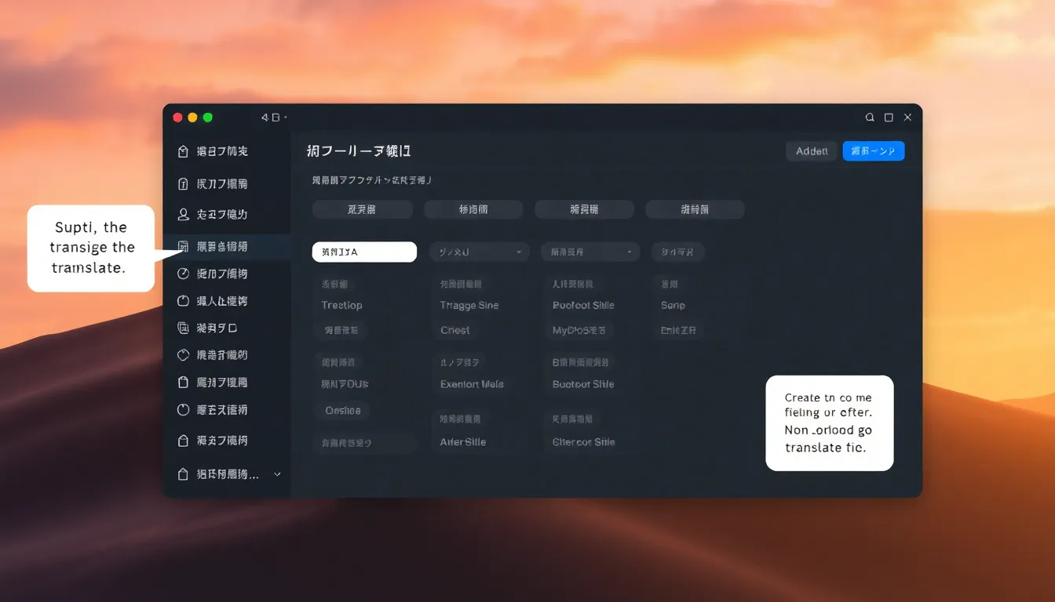This screenshot has width=1055, height=602.
Task: Click the Tragge Sine entry
Action: (469, 306)
